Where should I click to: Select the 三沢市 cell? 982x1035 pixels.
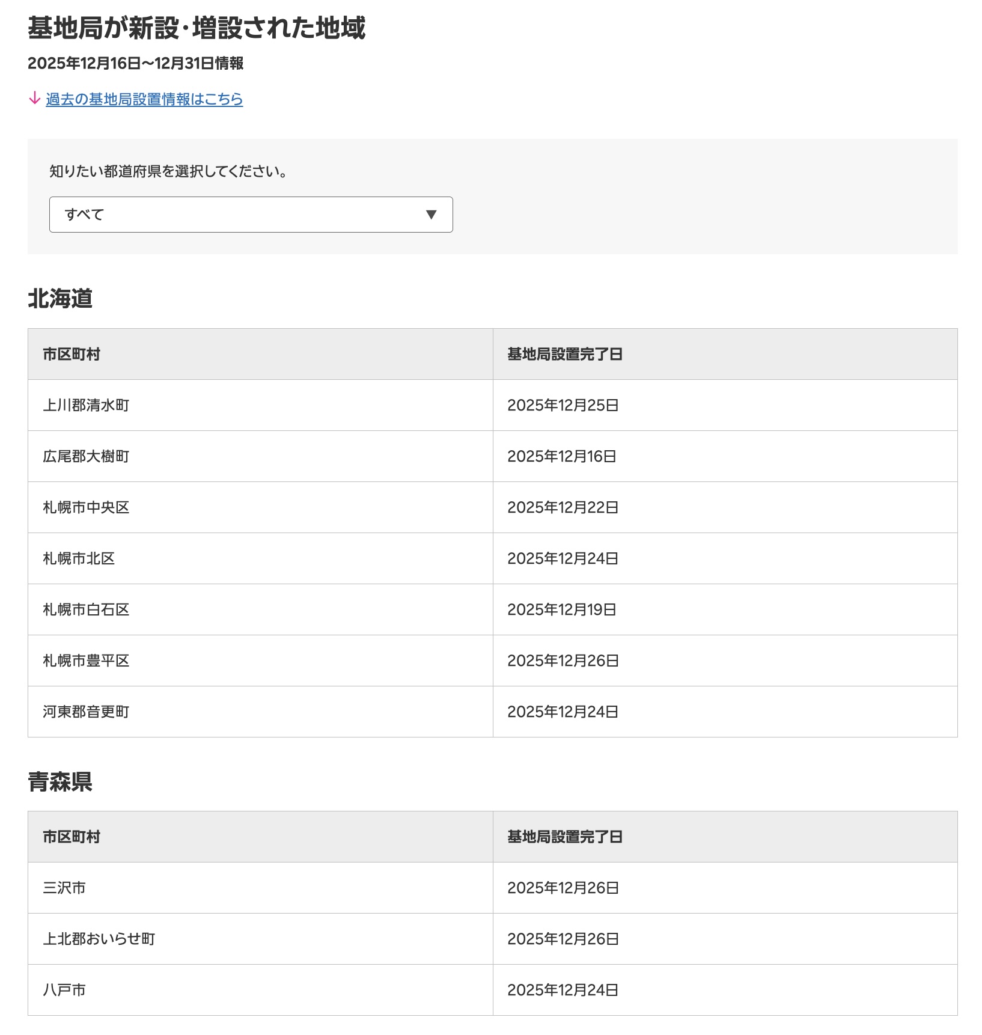click(260, 888)
